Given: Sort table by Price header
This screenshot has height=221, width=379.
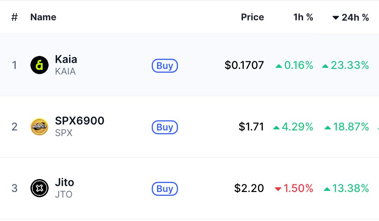Looking at the screenshot, I should click(252, 17).
